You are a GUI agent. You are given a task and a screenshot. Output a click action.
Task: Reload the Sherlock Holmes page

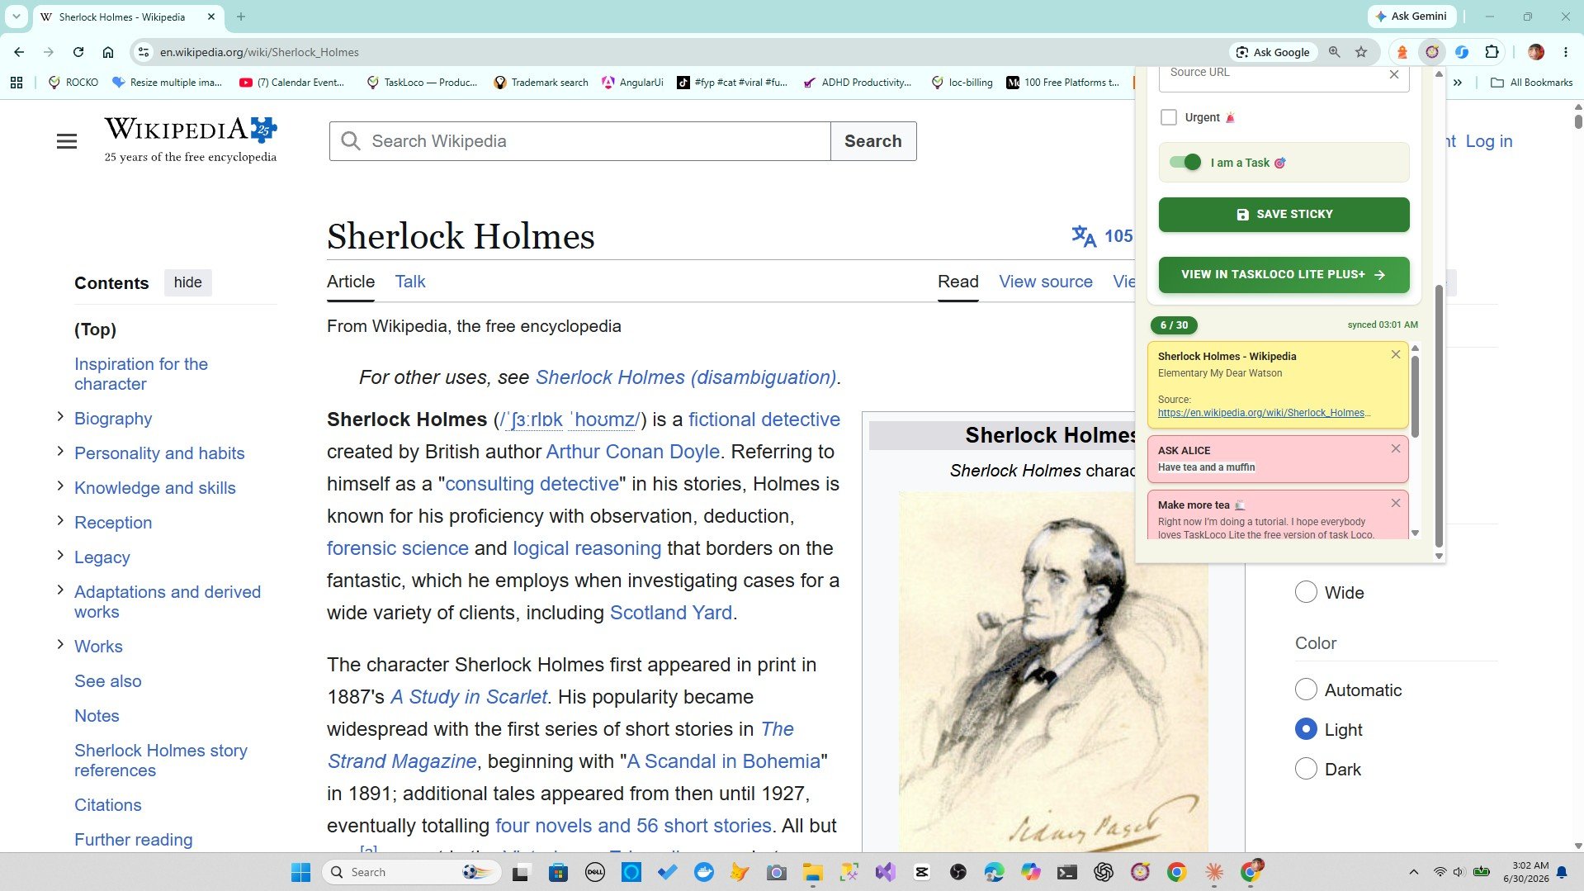(x=78, y=52)
